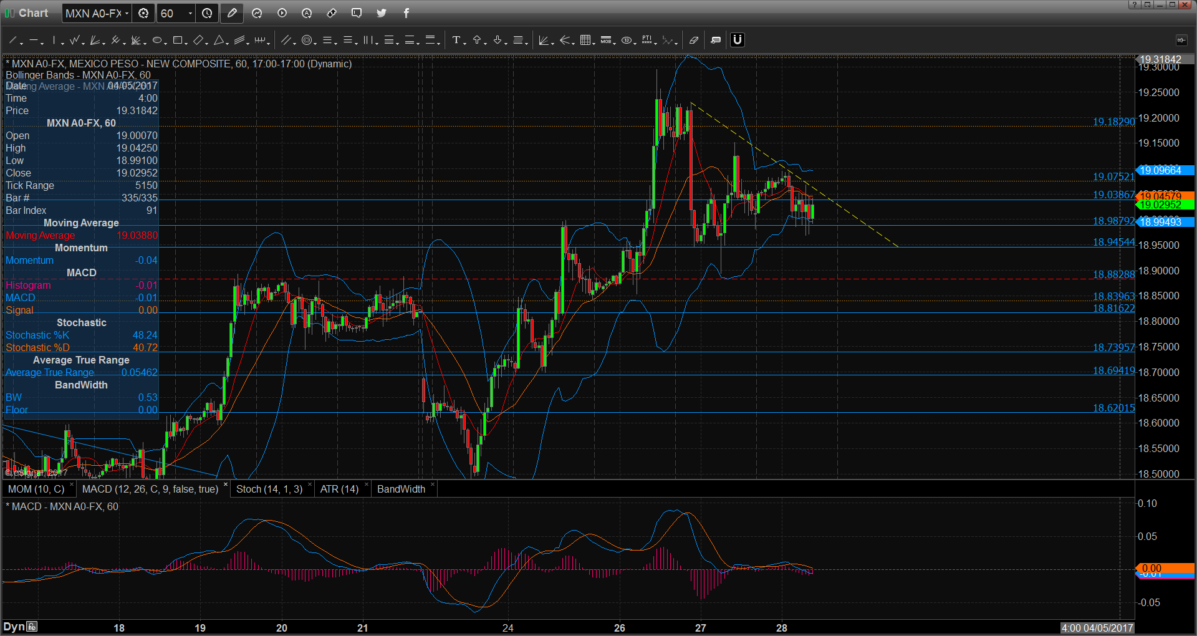This screenshot has height=636, width=1197.
Task: Click the bar replay play icon
Action: tap(282, 13)
